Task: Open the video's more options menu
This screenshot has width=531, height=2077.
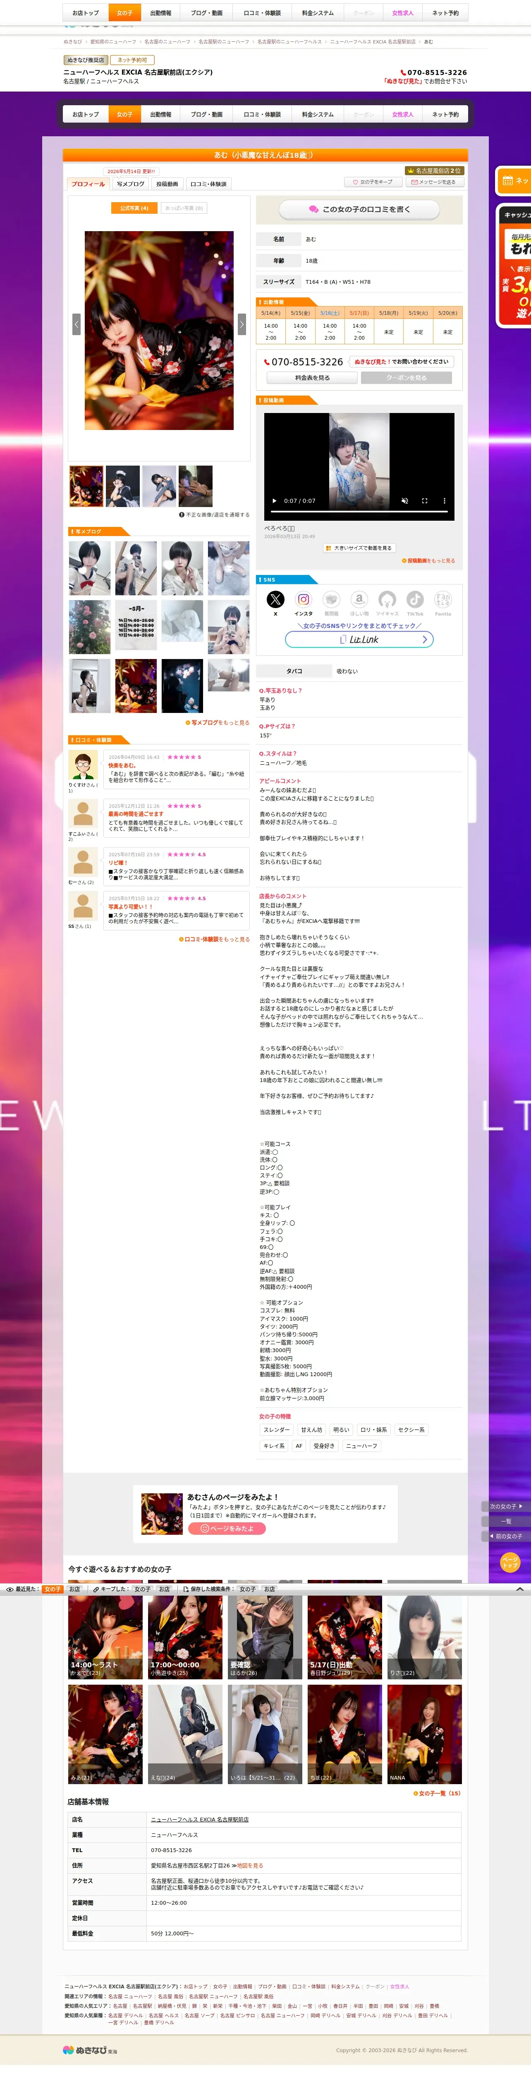Action: 444,501
